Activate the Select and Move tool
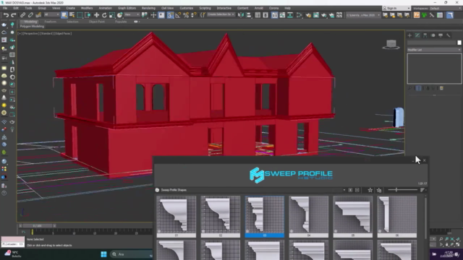Viewport: 463px width, 260px height. pos(96,15)
